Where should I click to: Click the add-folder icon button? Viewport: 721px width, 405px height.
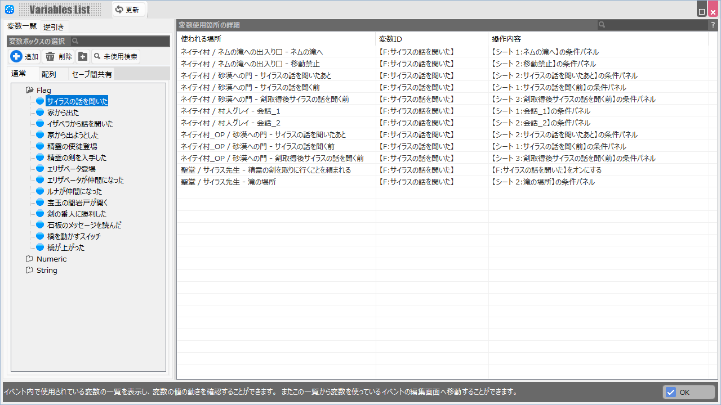[x=83, y=56]
